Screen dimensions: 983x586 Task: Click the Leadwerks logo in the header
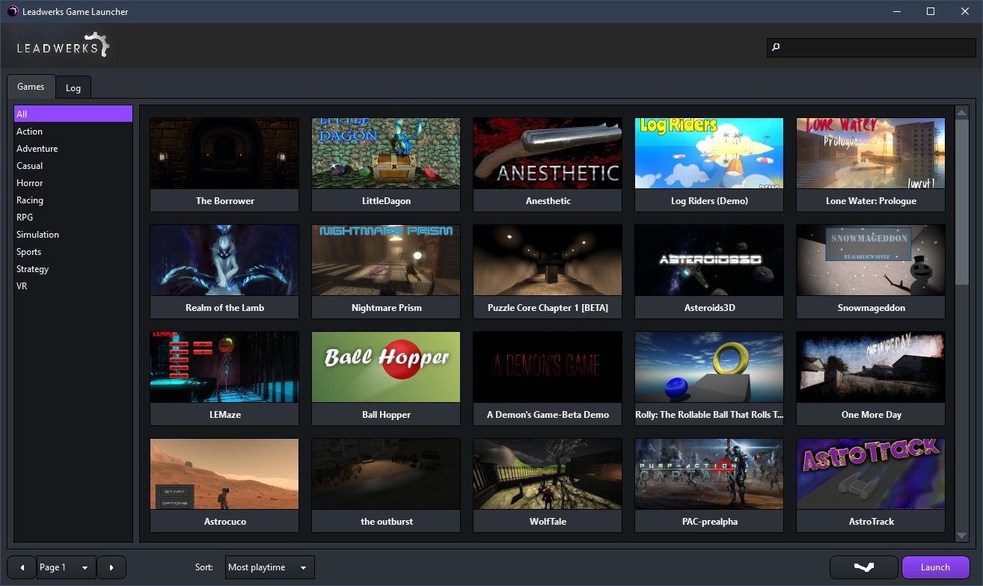[64, 46]
